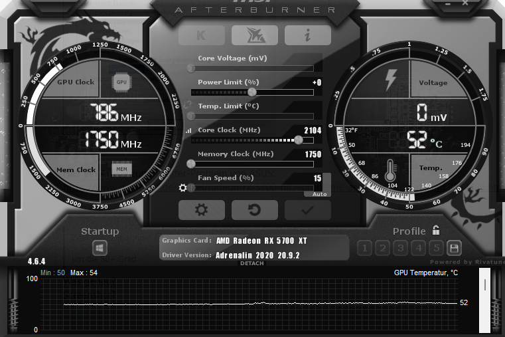Toggle the Fan Speed Auto button
505x337 pixels.
coord(319,194)
